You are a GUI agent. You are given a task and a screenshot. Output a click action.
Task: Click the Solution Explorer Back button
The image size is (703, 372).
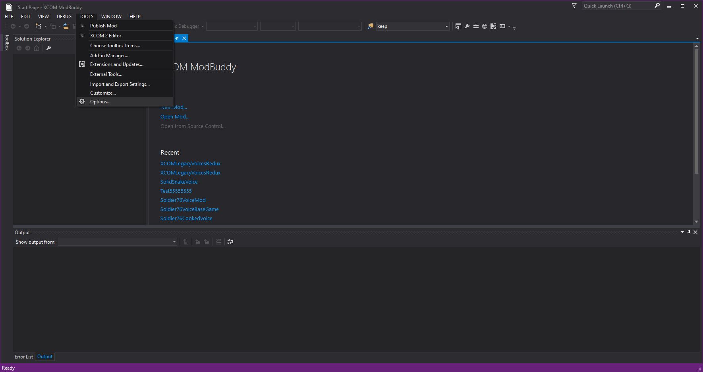click(19, 48)
